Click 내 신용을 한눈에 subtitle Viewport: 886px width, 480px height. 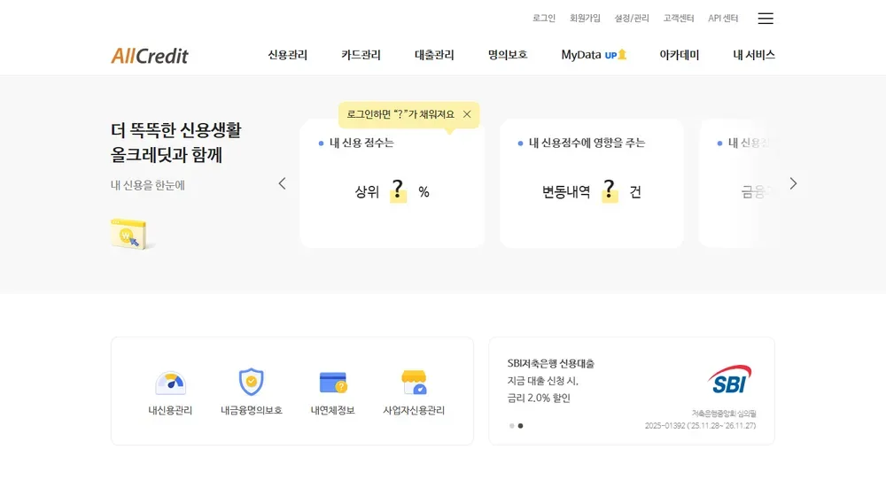(147, 185)
